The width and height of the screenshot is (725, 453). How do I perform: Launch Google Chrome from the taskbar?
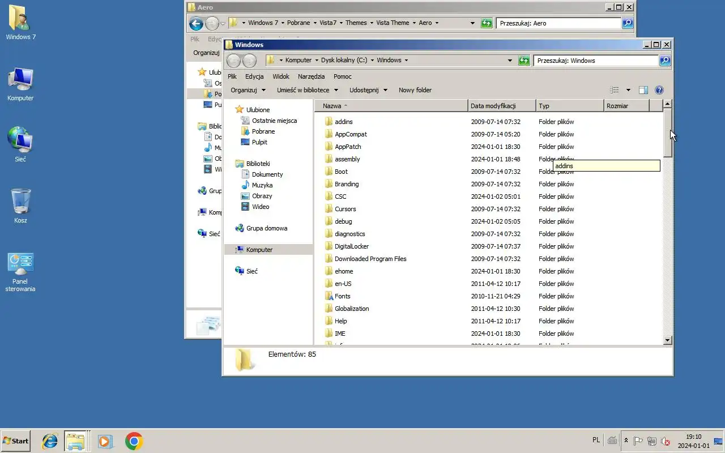click(x=134, y=441)
